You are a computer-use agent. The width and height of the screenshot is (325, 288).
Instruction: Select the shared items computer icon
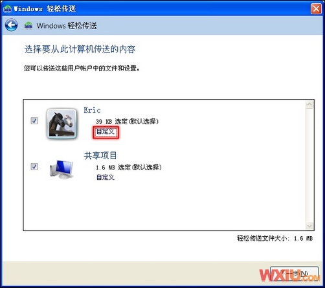pyautogui.click(x=62, y=170)
